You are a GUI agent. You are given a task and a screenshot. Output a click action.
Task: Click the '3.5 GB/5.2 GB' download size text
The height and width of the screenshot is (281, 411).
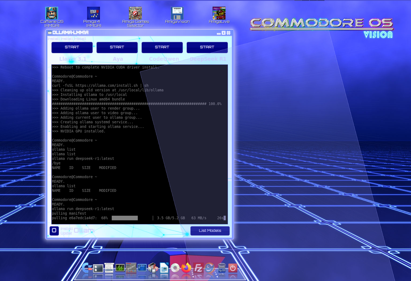coord(171,218)
